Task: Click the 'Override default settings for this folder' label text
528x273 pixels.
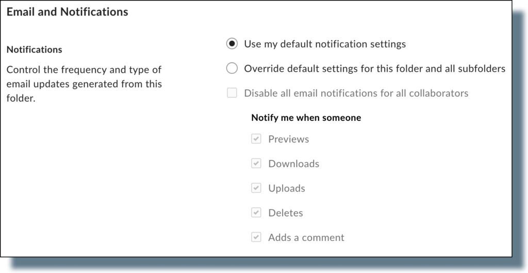Action: pos(374,68)
